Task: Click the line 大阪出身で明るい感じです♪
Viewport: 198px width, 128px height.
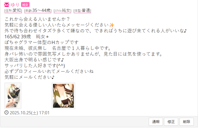Action: click(34, 60)
